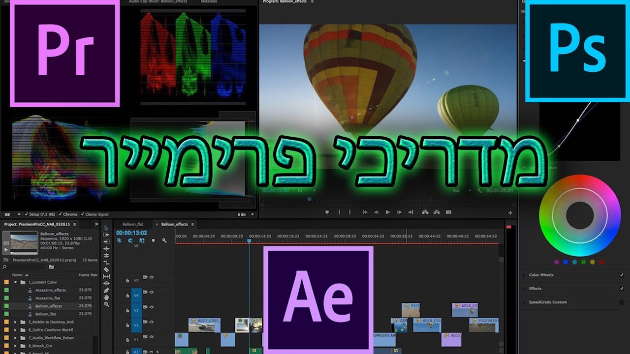Toggle V2 track targeting button

click(x=136, y=325)
